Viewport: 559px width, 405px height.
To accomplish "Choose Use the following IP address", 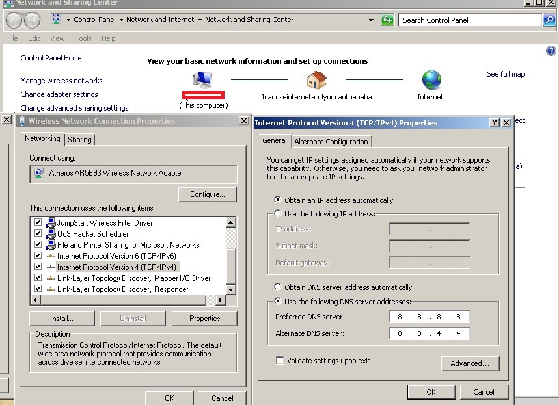I will click(x=279, y=214).
